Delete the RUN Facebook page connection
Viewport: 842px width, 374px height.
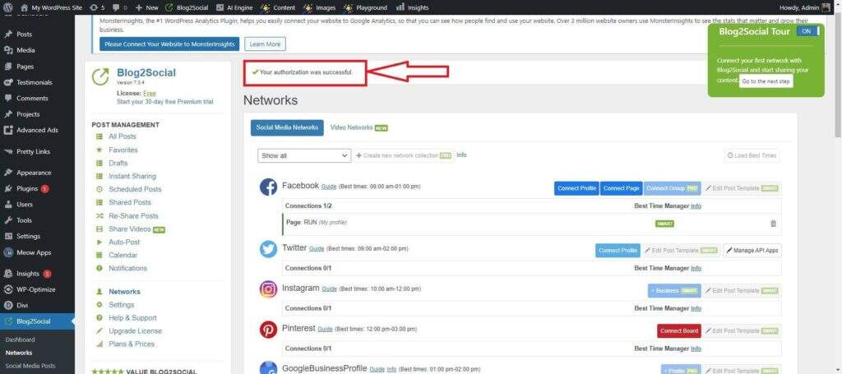point(773,224)
